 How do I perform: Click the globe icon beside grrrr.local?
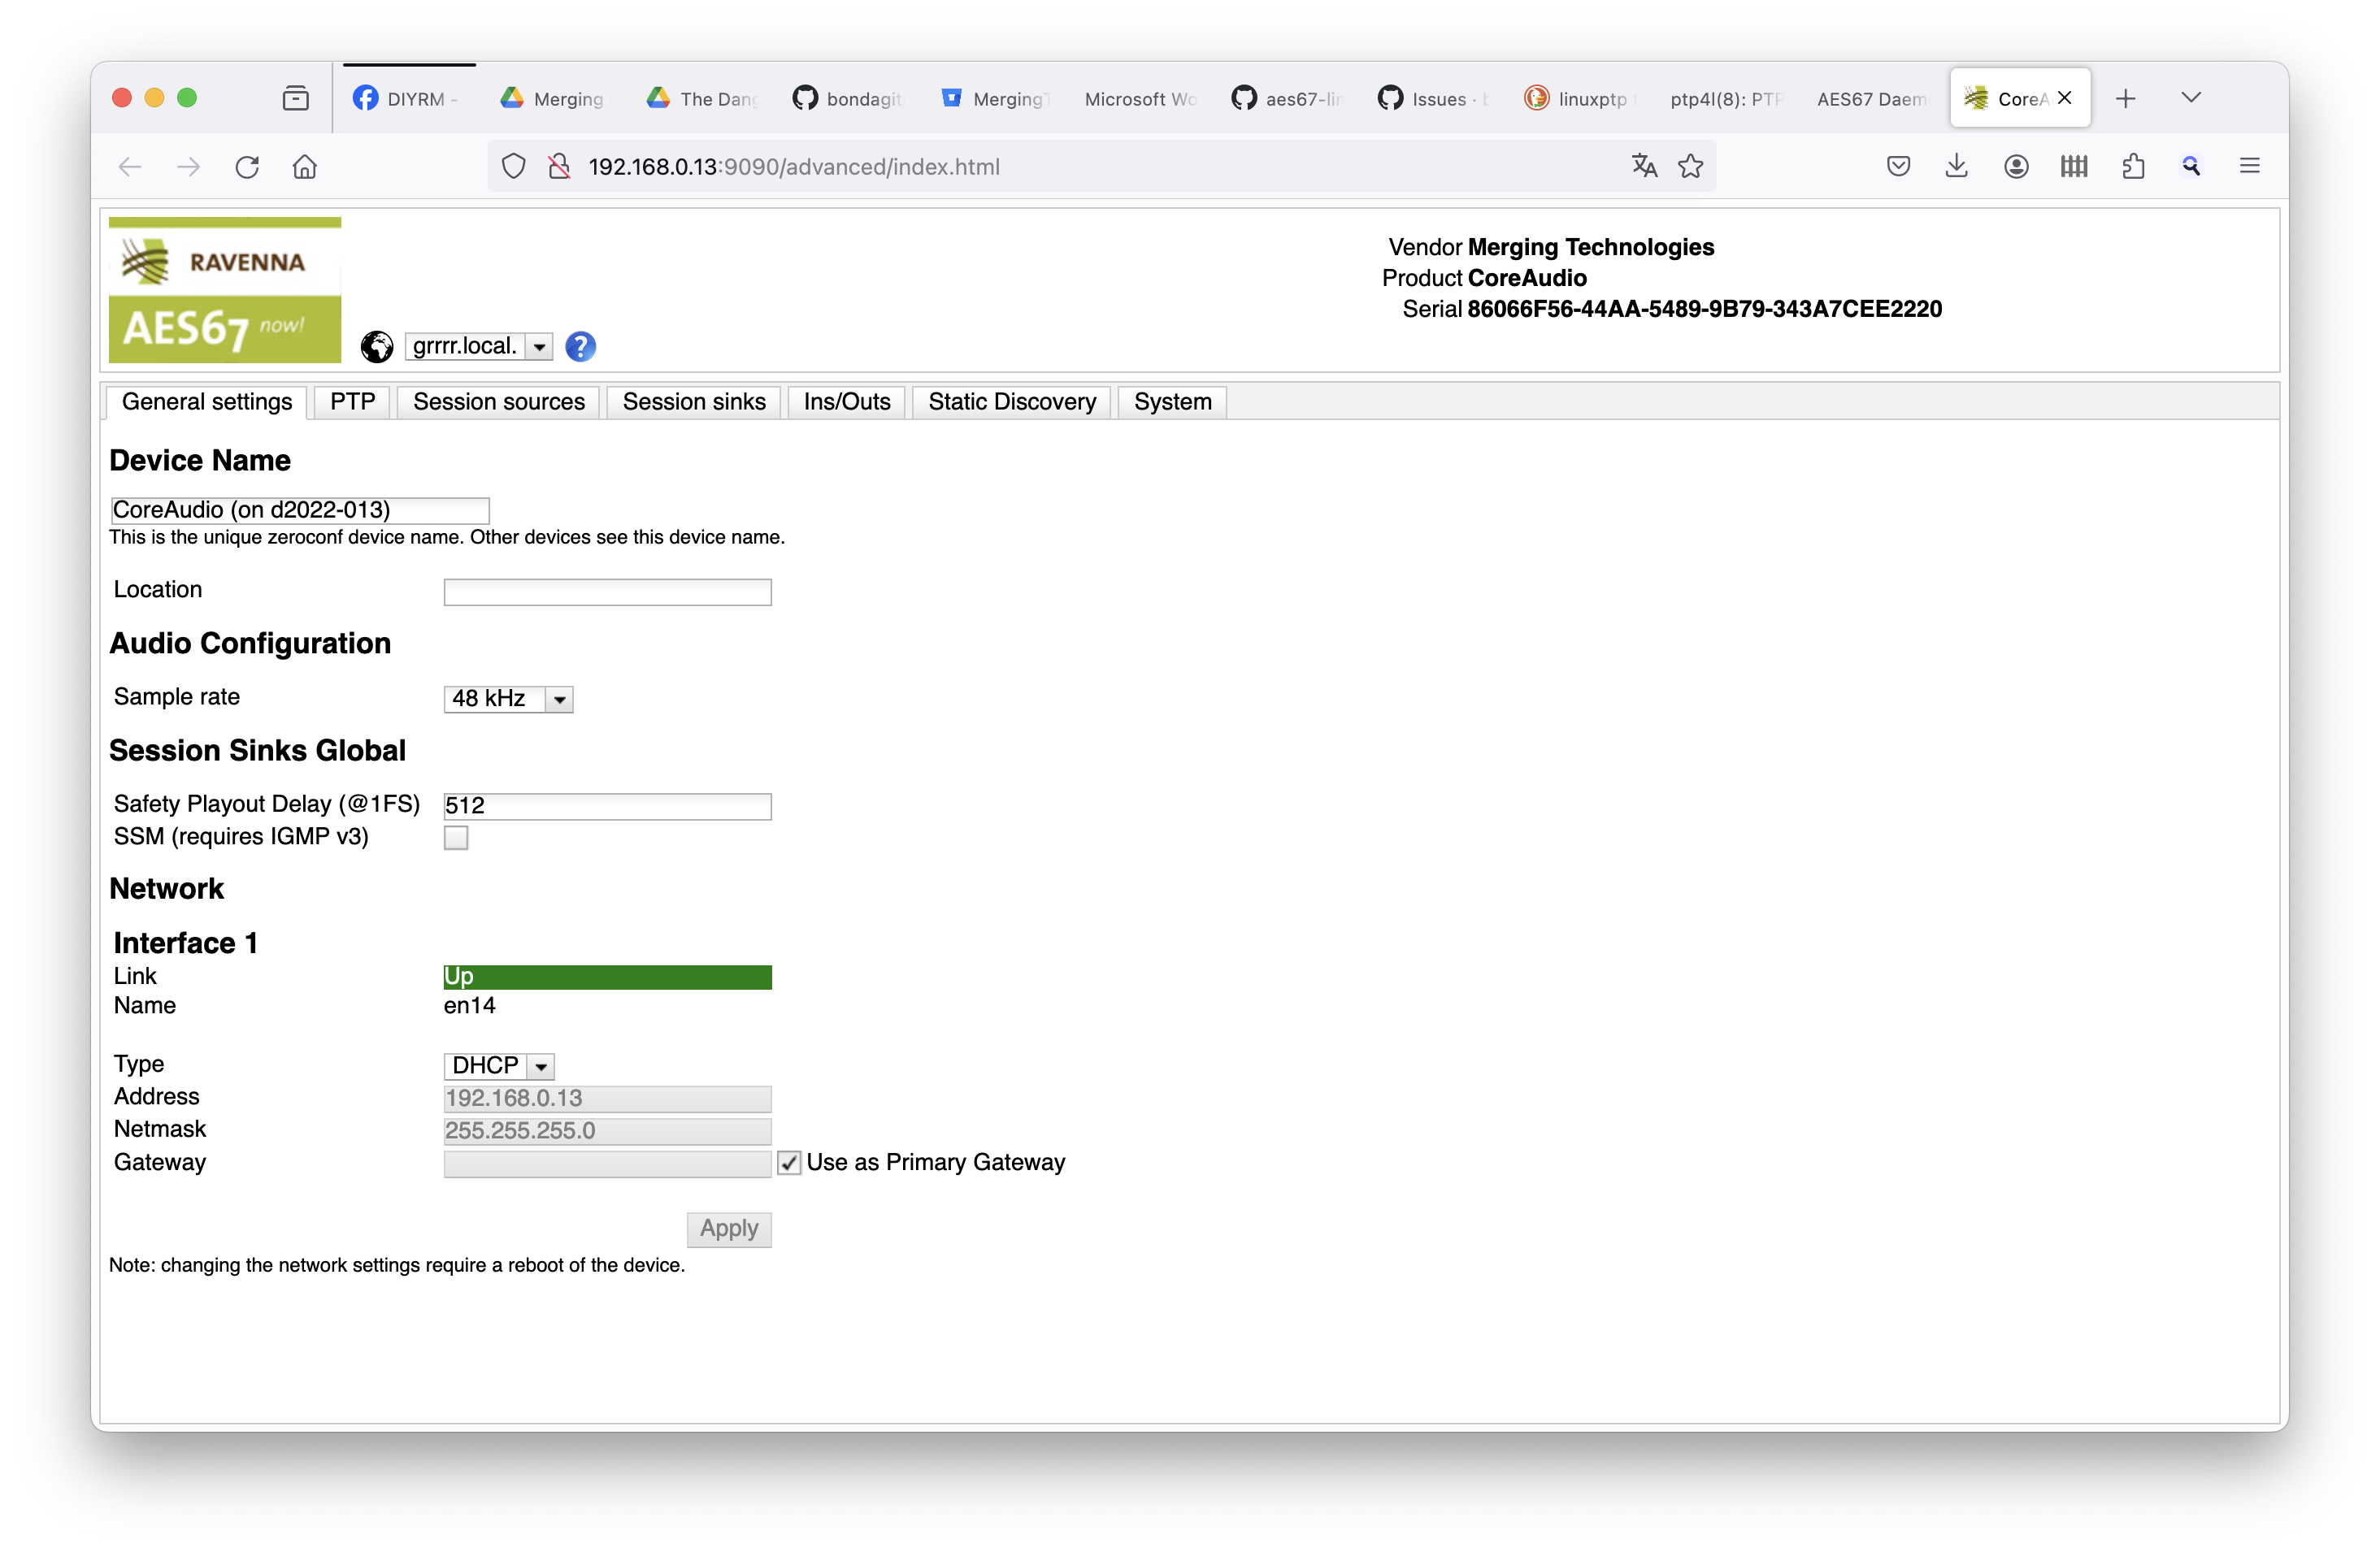point(376,348)
